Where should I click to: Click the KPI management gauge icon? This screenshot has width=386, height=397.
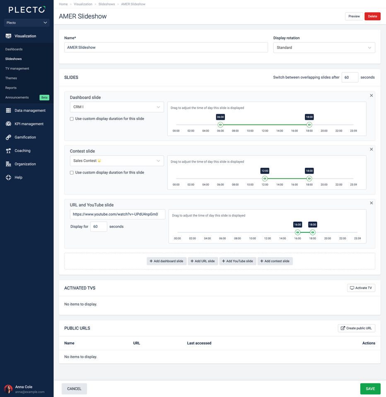pos(8,124)
